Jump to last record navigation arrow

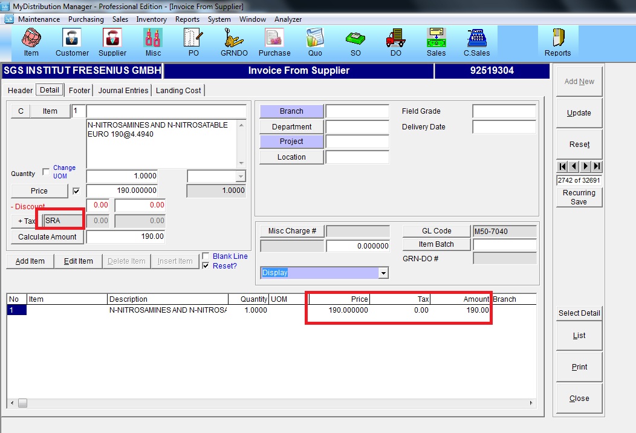(597, 166)
